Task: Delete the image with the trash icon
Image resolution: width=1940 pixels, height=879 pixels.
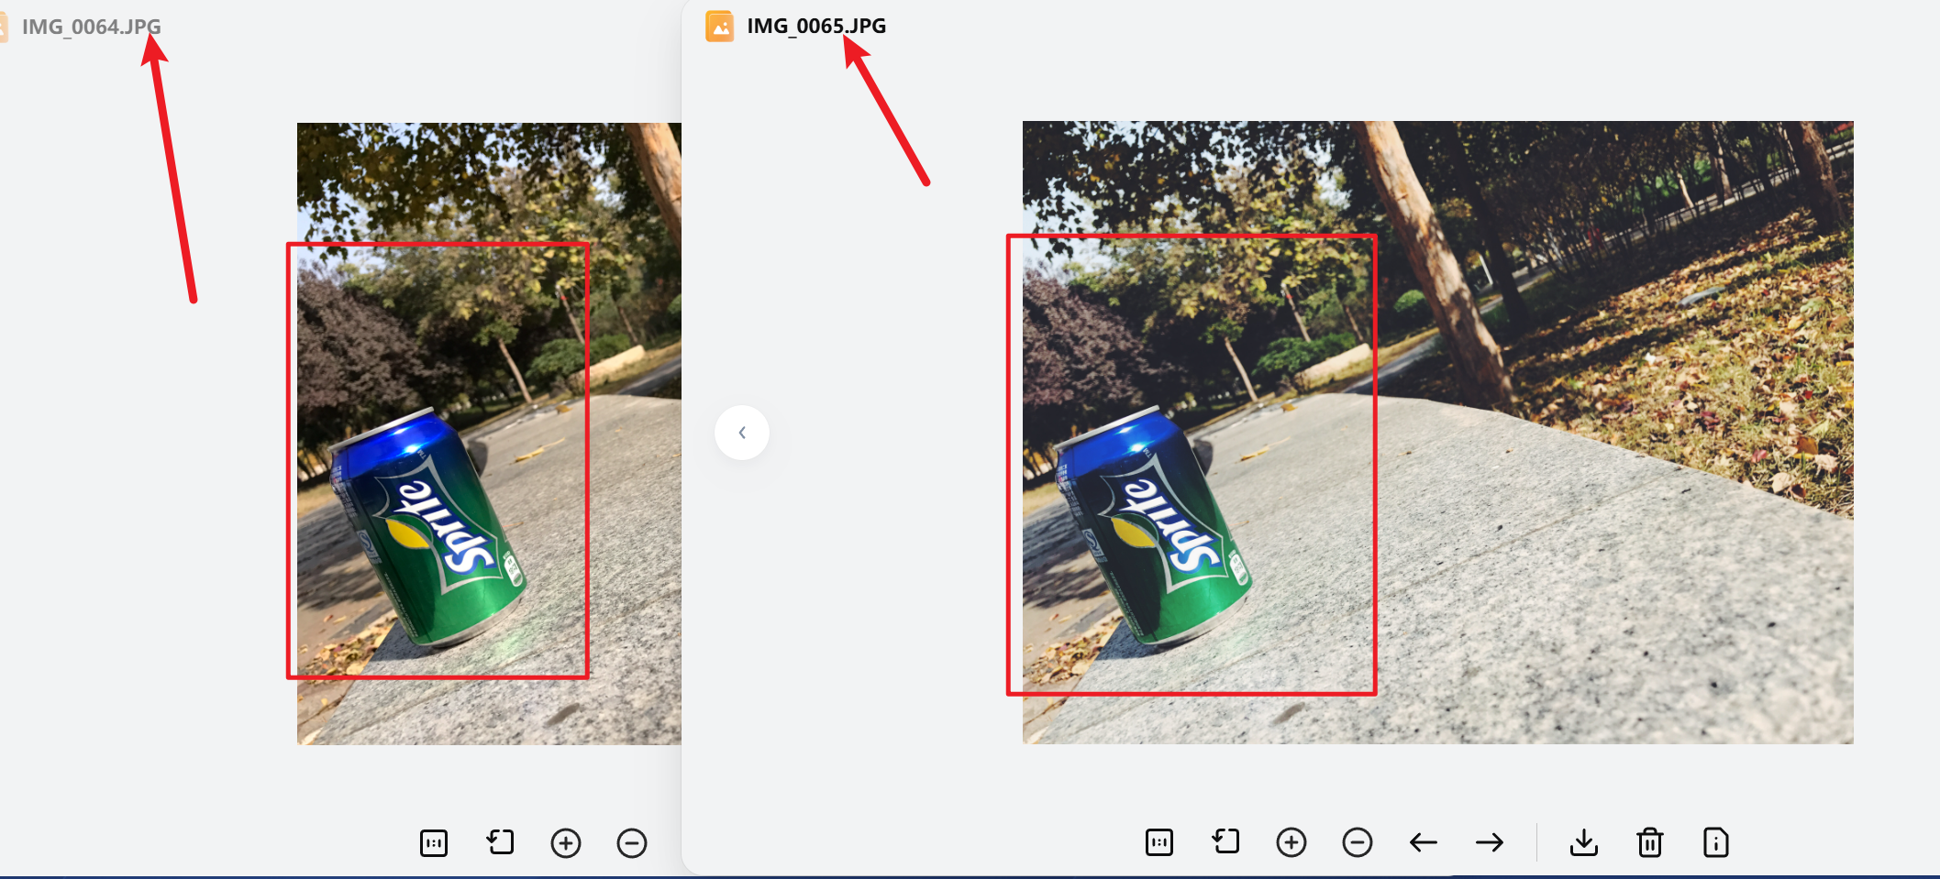Action: click(x=1650, y=841)
